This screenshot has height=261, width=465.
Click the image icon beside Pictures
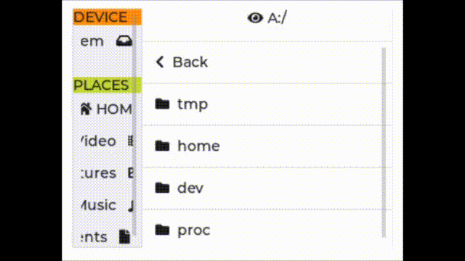(130, 173)
